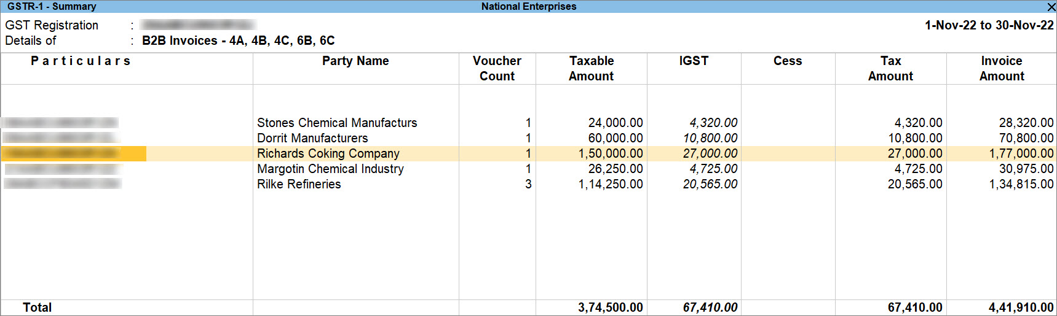Open Richards Coking Company highlighted row
The height and width of the screenshot is (316, 1057).
[x=528, y=153]
